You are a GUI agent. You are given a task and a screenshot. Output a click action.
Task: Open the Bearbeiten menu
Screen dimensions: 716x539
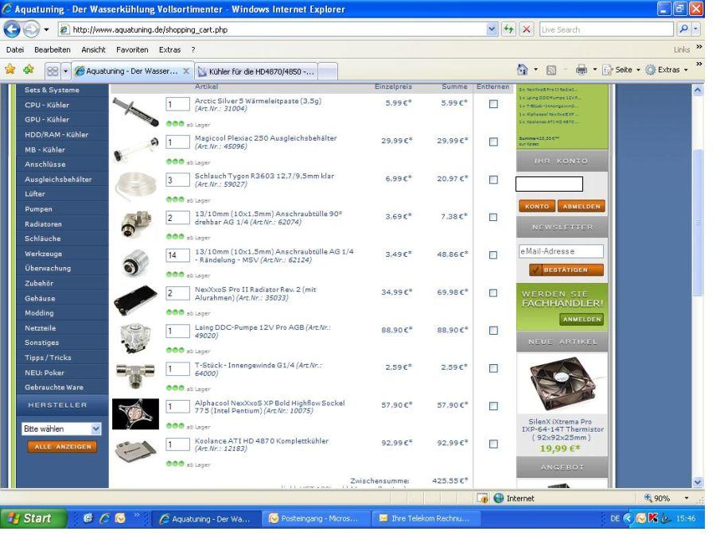click(x=52, y=50)
